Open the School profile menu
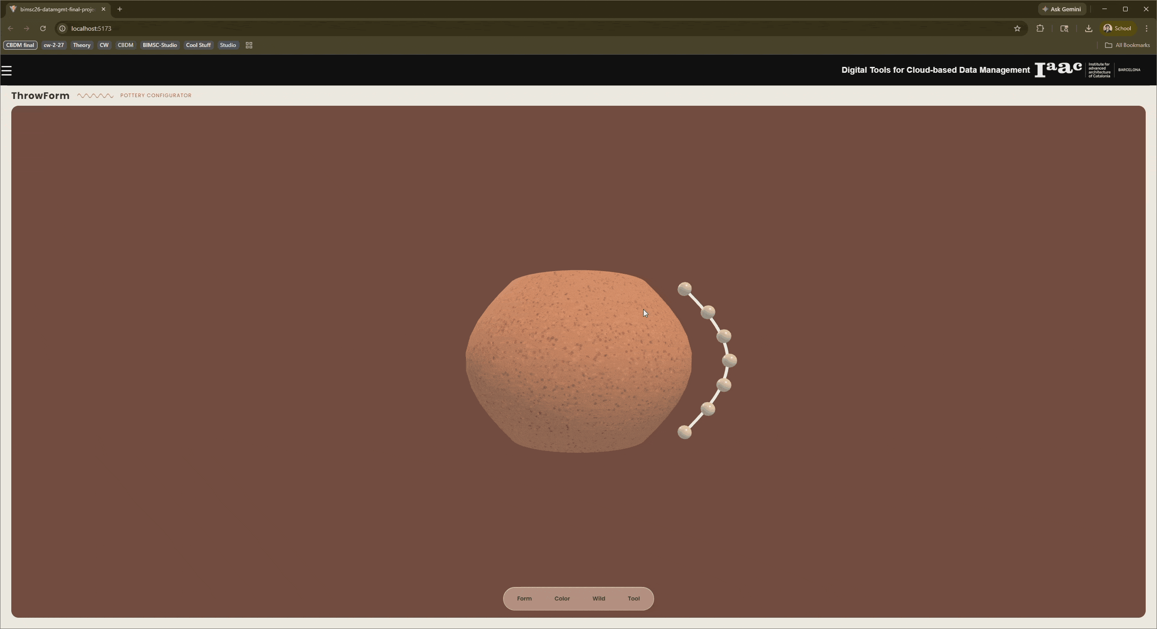1157x629 pixels. tap(1118, 28)
